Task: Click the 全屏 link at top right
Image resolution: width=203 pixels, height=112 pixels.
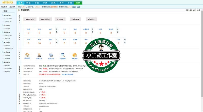Action: click(199, 10)
